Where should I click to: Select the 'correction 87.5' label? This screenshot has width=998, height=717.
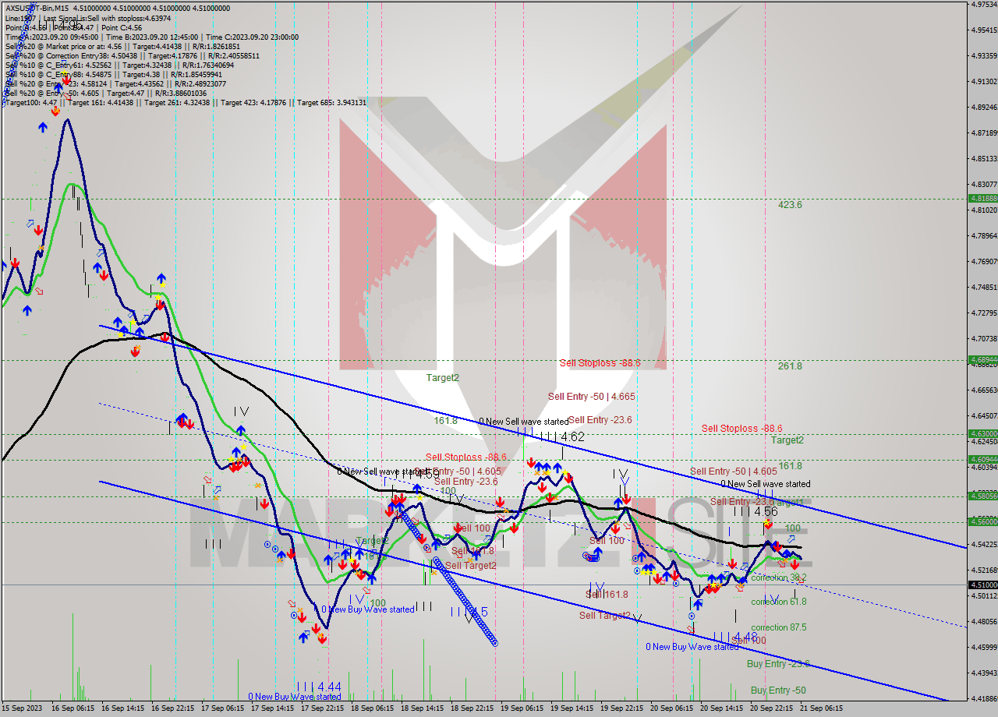[779, 627]
